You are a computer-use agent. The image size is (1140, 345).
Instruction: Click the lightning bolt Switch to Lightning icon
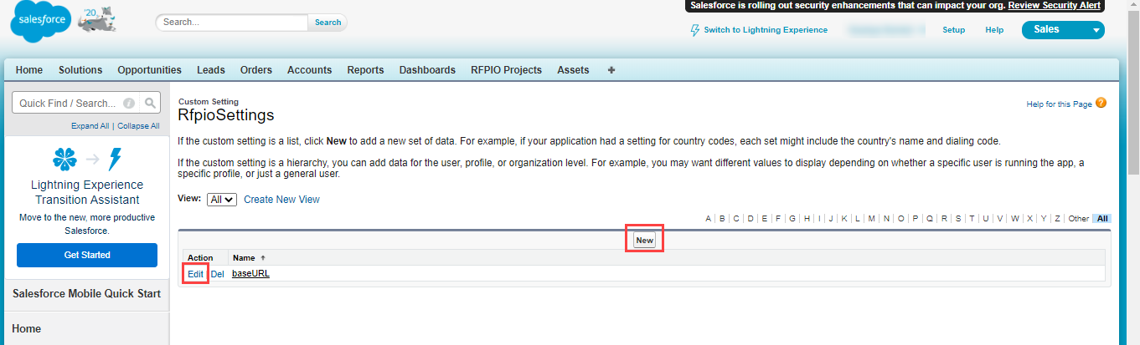click(694, 30)
